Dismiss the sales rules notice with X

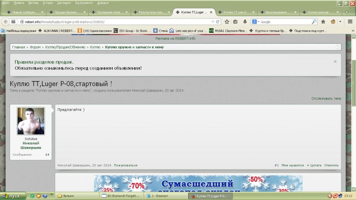[x=335, y=62]
